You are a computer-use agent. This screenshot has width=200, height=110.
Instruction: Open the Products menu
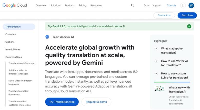pyautogui.click(x=69, y=5)
